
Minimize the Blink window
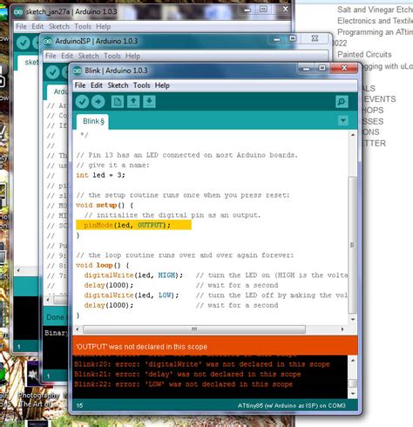(306, 68)
